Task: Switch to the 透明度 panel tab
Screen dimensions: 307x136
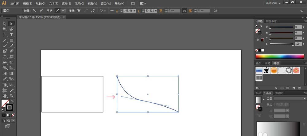Action: [x=279, y=93]
